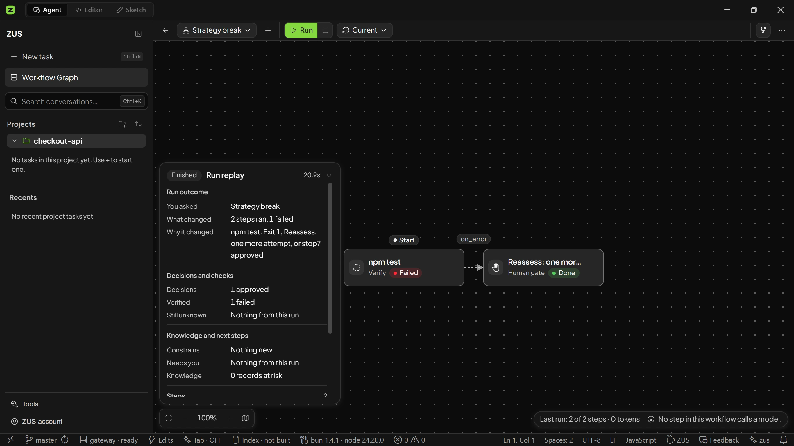Open the Current version dropdown
The width and height of the screenshot is (794, 446).
[364, 30]
